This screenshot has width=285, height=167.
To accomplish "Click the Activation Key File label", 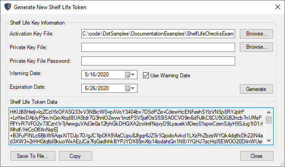I will pyautogui.click(x=32, y=34).
